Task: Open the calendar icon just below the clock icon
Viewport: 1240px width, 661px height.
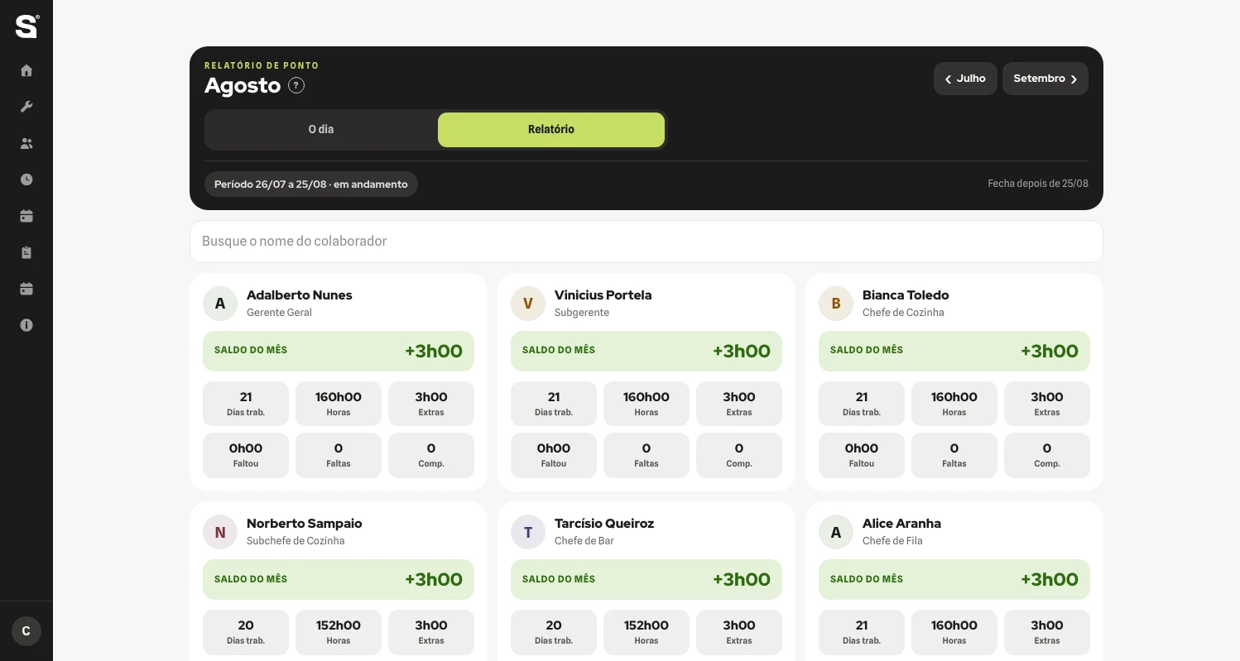Action: pos(26,216)
